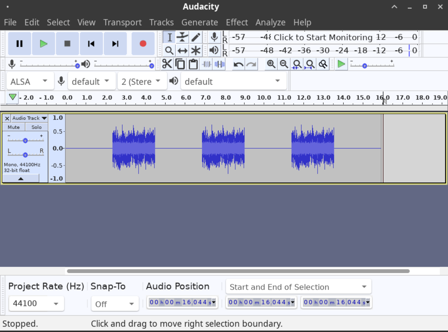Select the Time Shift tool

coord(183,51)
